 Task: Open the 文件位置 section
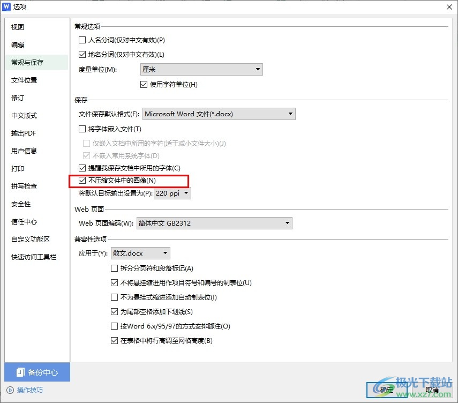pos(24,80)
